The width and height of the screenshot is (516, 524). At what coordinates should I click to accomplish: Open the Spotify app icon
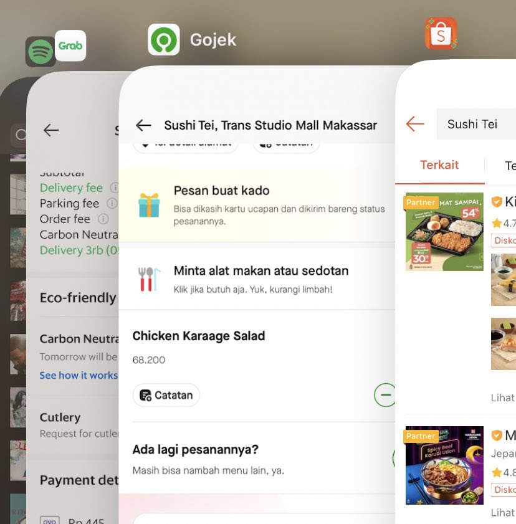click(41, 52)
